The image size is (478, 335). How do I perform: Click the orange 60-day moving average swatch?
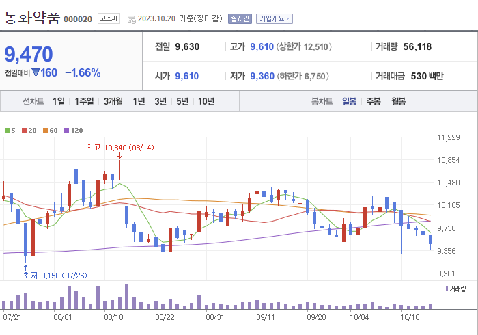(x=46, y=131)
